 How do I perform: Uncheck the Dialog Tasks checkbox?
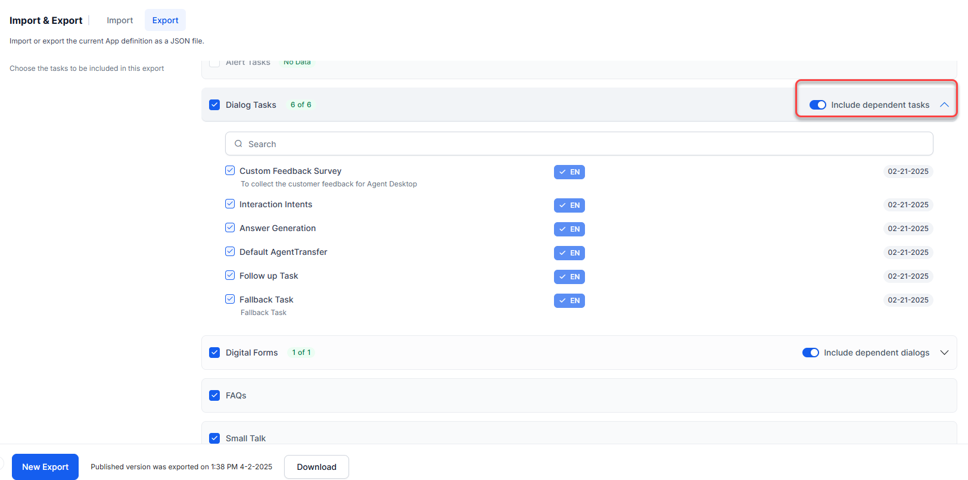pyautogui.click(x=214, y=105)
